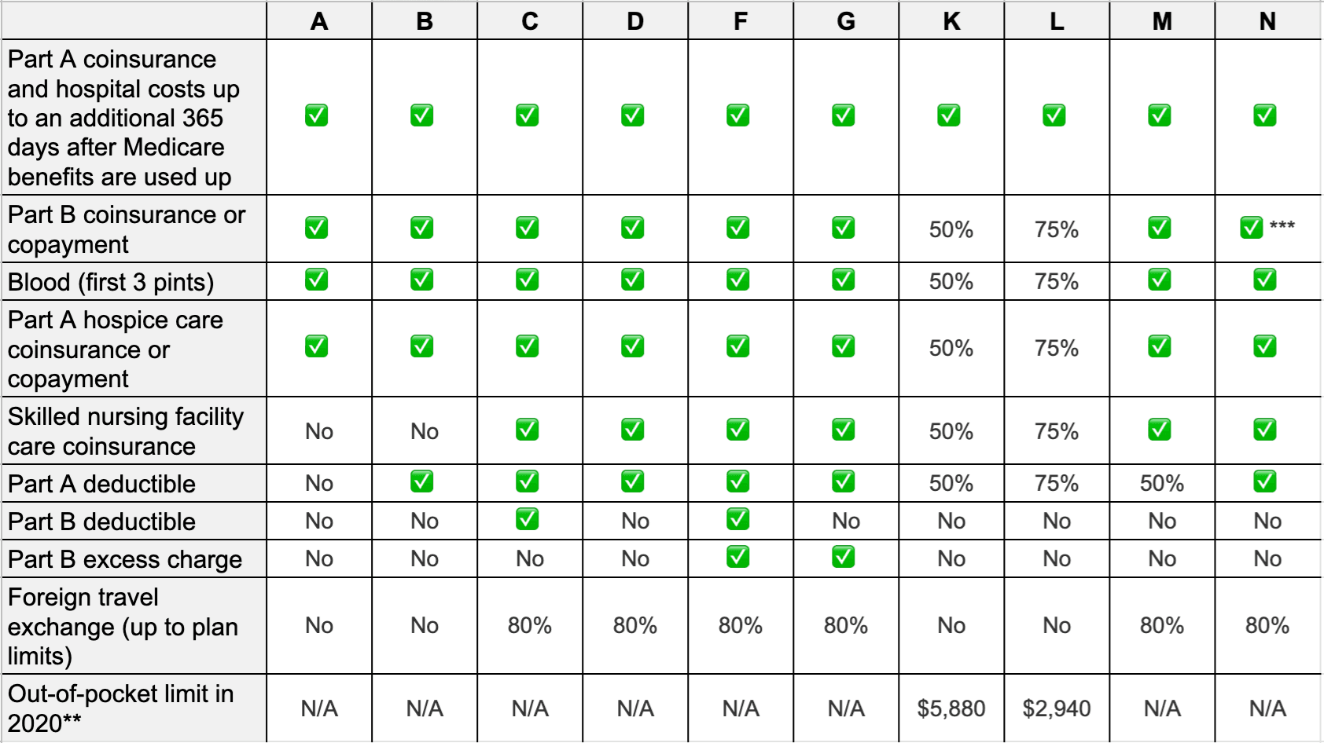
Task: Click Plan F Part B excess charge checkmark
Action: coord(737,557)
